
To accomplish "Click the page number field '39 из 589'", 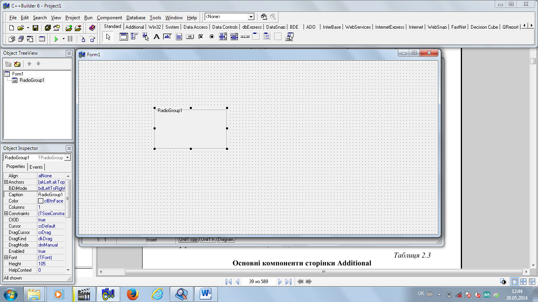I will pyautogui.click(x=258, y=282).
